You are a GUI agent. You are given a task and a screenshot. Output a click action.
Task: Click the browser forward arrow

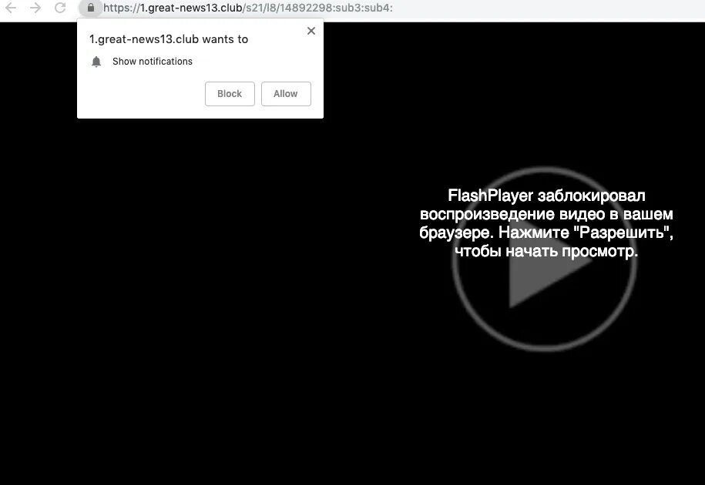point(35,8)
